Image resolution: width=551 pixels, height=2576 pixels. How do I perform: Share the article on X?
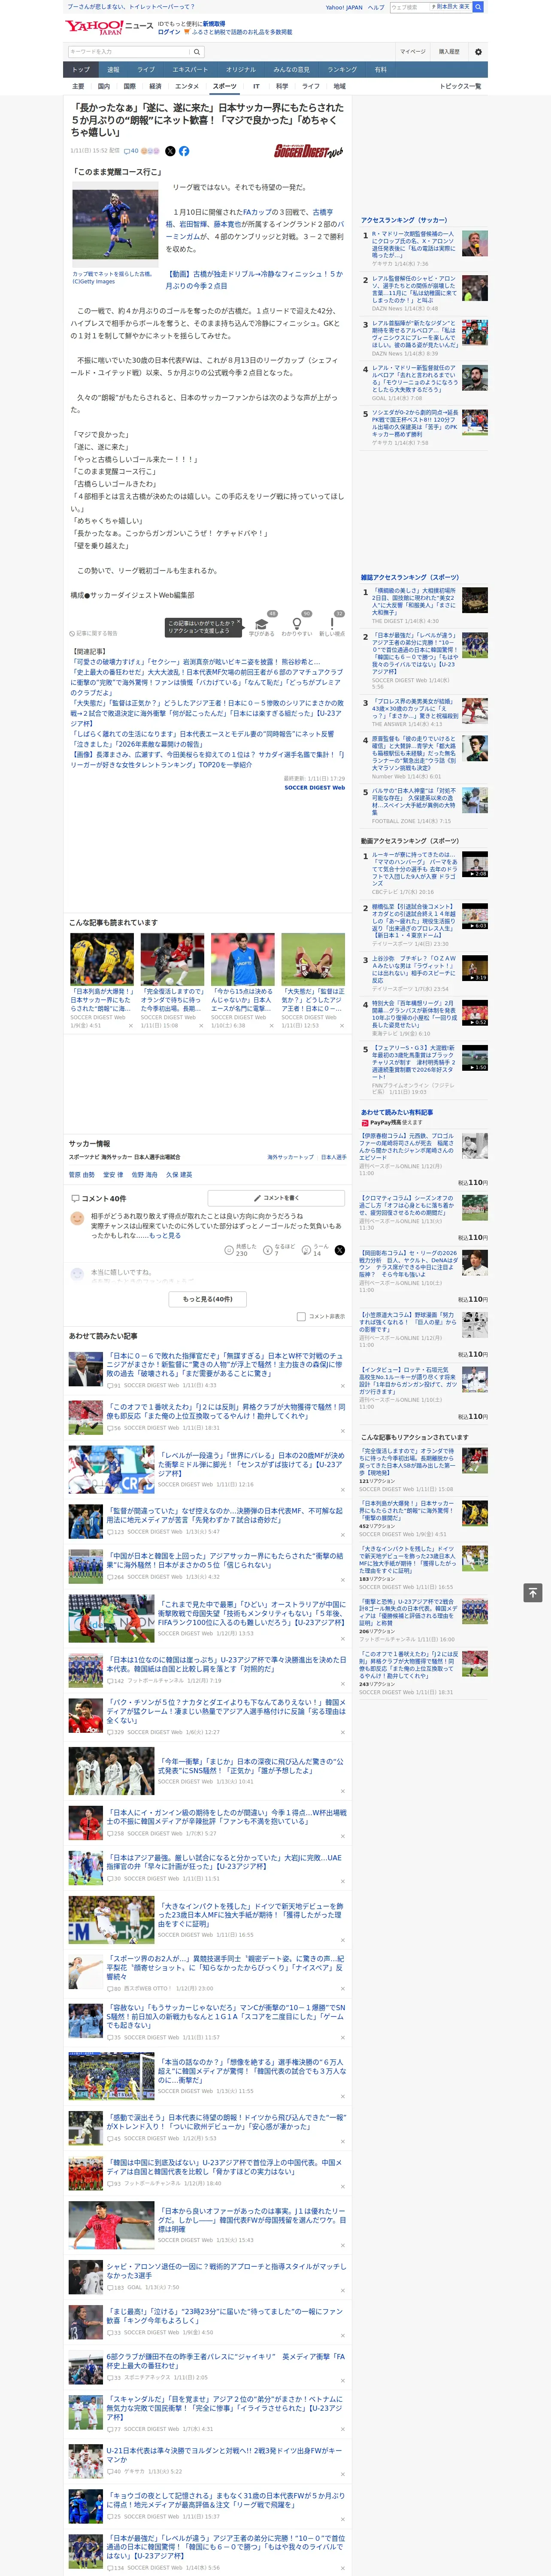(x=170, y=151)
